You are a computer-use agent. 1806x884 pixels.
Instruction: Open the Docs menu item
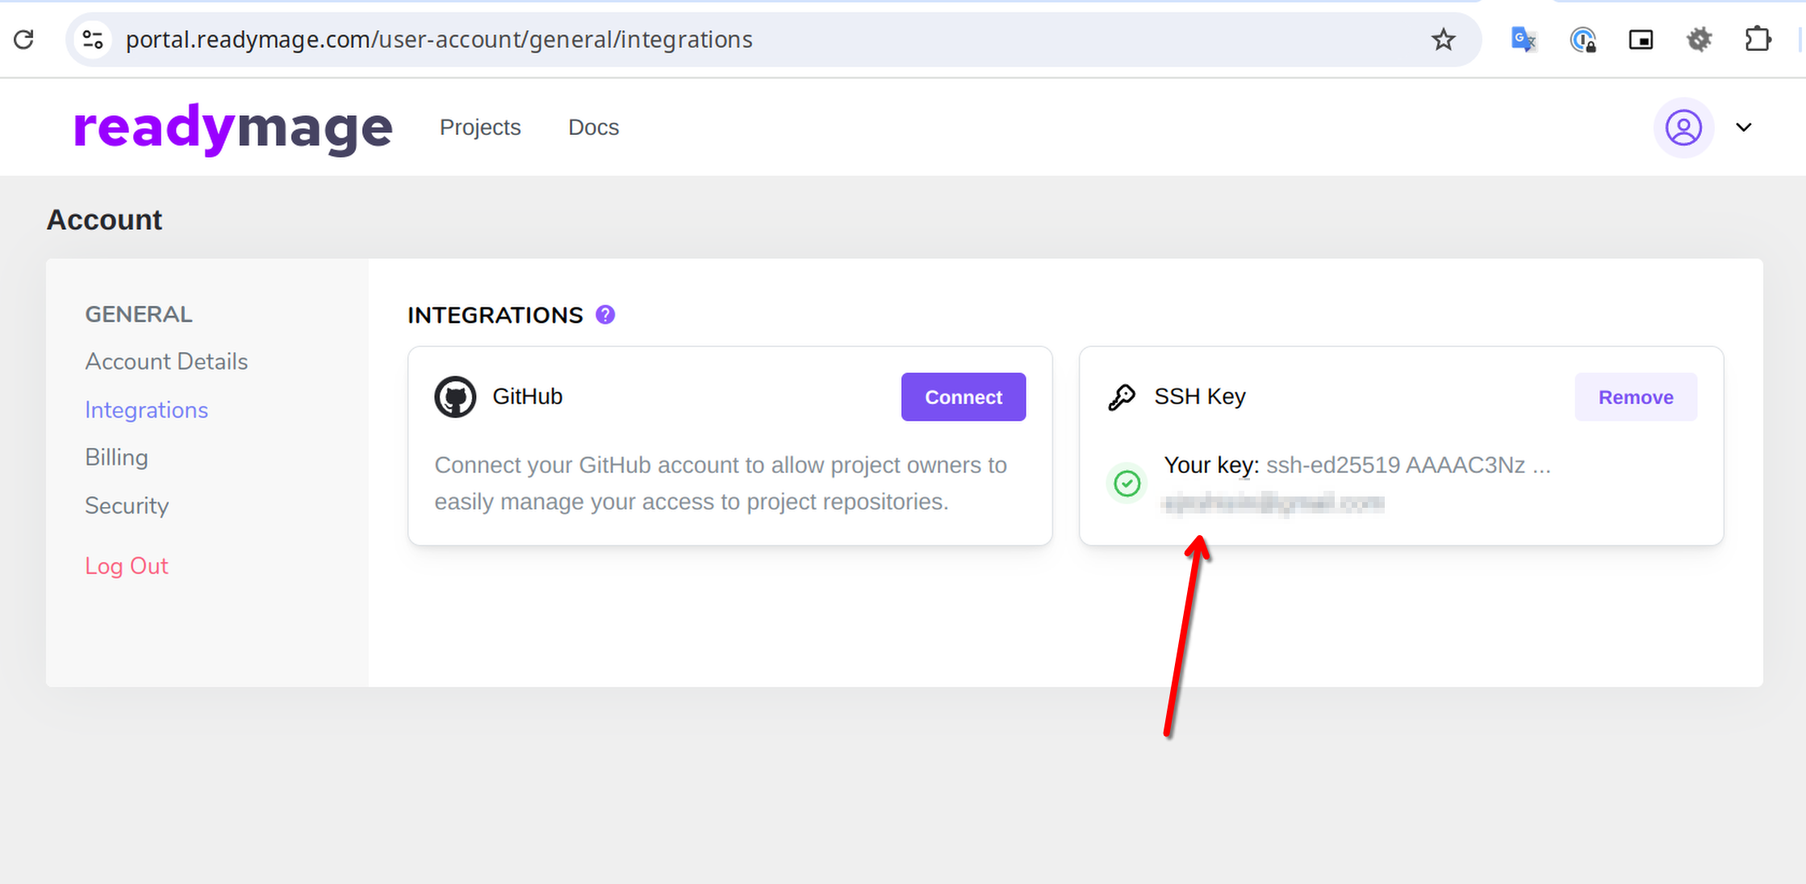click(593, 128)
